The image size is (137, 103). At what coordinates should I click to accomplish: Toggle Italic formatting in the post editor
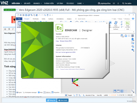pos(13,29)
